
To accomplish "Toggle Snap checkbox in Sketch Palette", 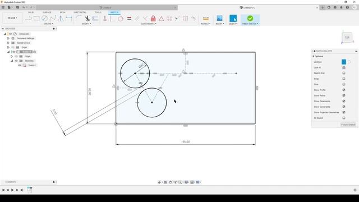I will click(344, 79).
